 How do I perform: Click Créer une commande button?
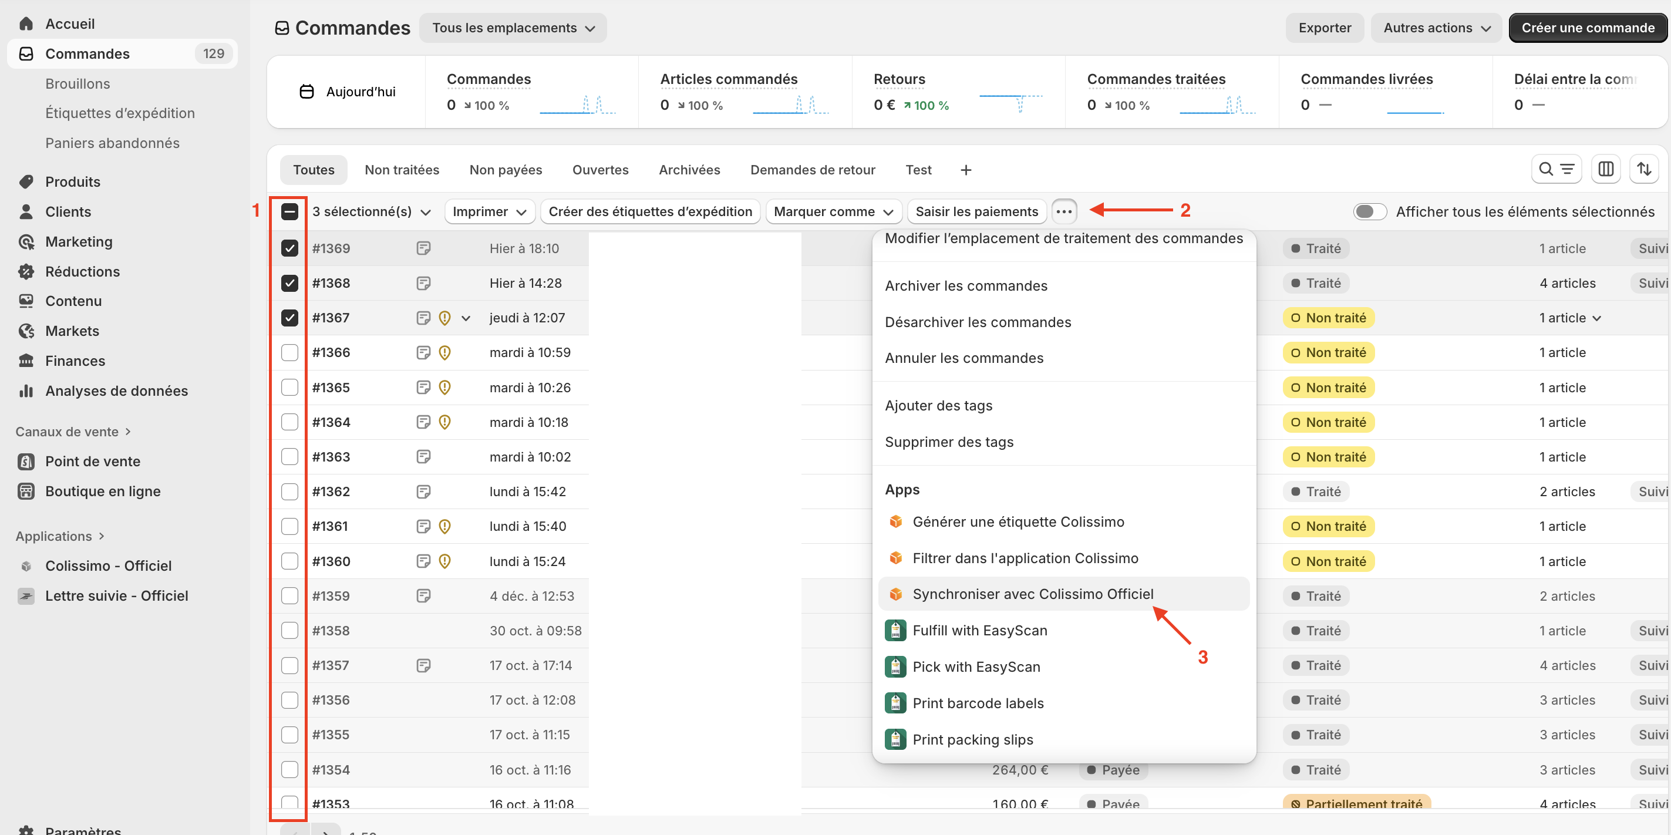coord(1587,28)
